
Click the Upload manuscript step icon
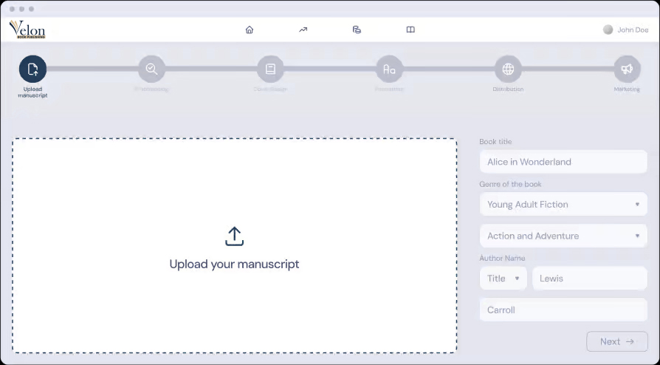click(x=32, y=69)
